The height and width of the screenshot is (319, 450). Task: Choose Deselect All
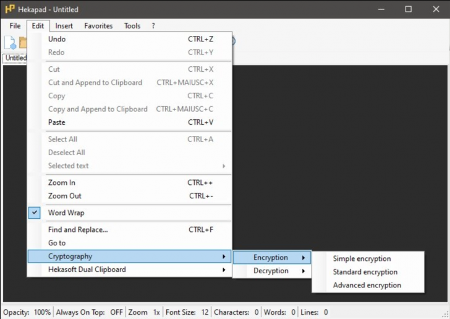pyautogui.click(x=130, y=153)
